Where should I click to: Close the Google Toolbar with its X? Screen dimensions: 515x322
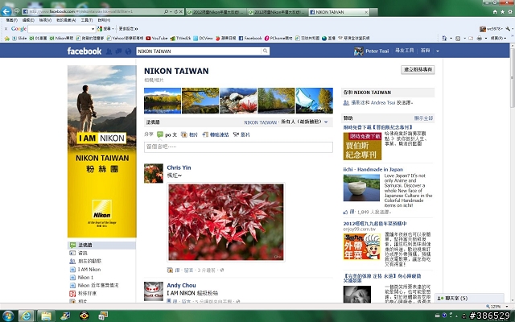(x=6, y=29)
